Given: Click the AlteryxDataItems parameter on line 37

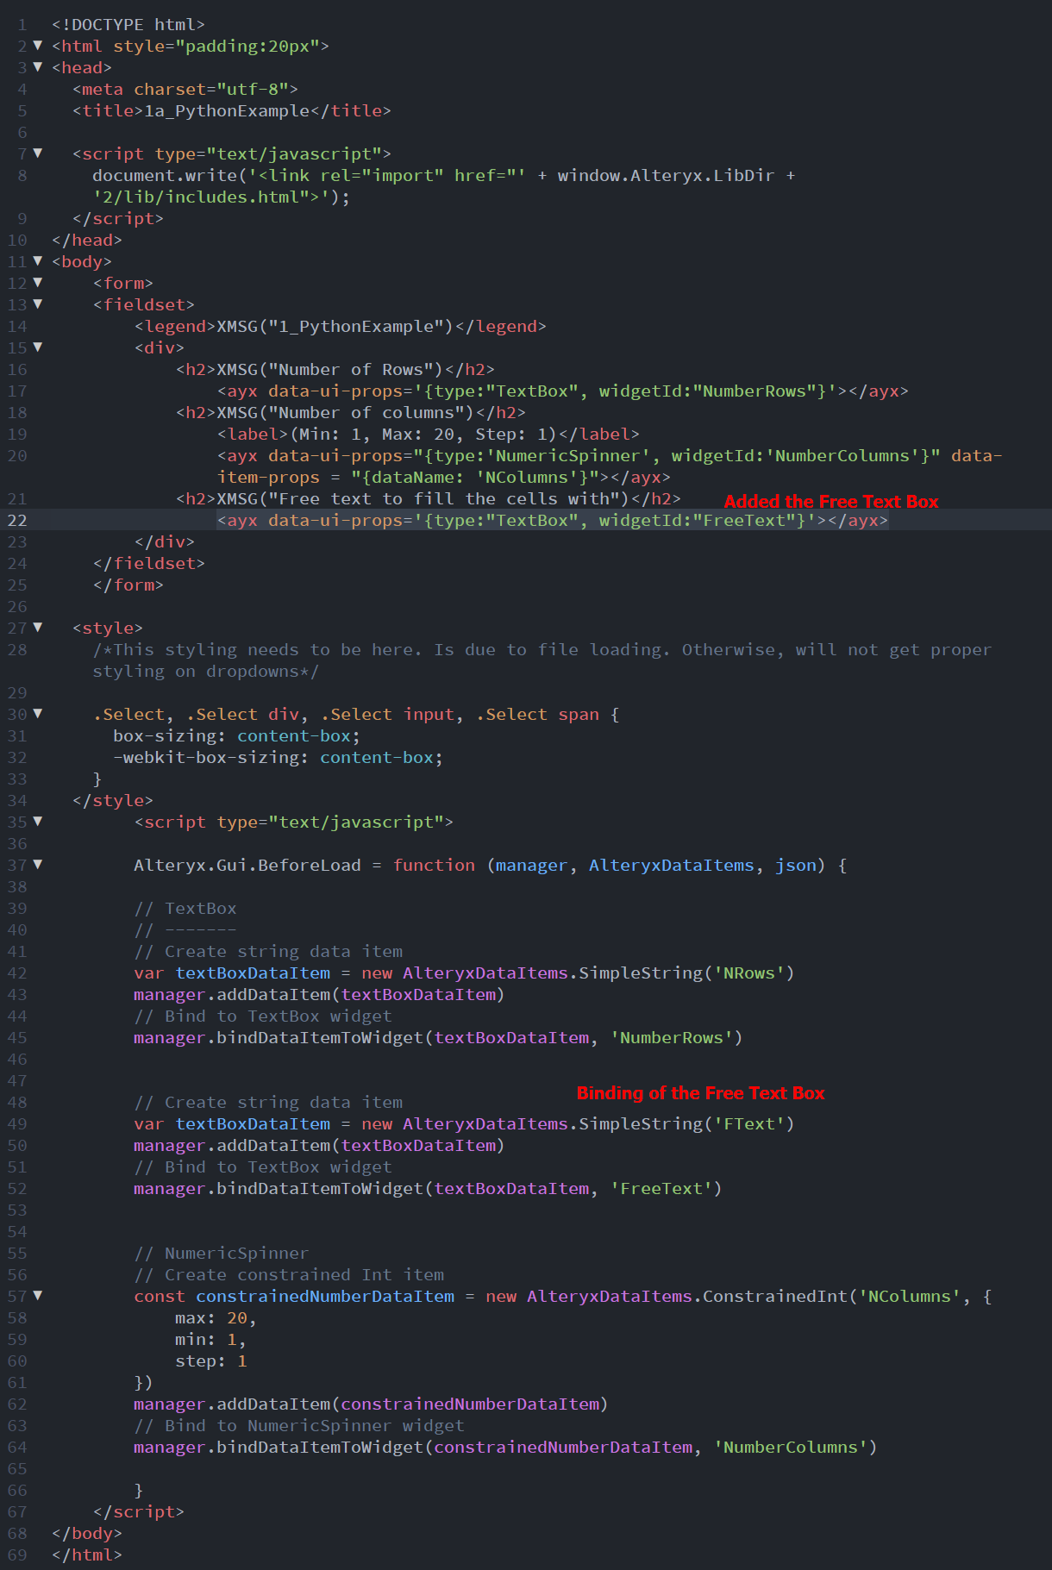Looking at the screenshot, I should tap(672, 865).
